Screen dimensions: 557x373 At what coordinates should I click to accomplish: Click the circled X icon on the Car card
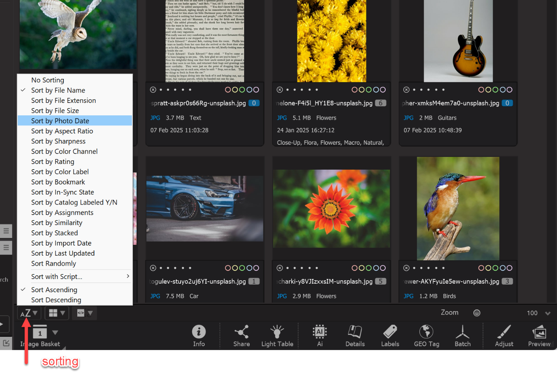[153, 268]
